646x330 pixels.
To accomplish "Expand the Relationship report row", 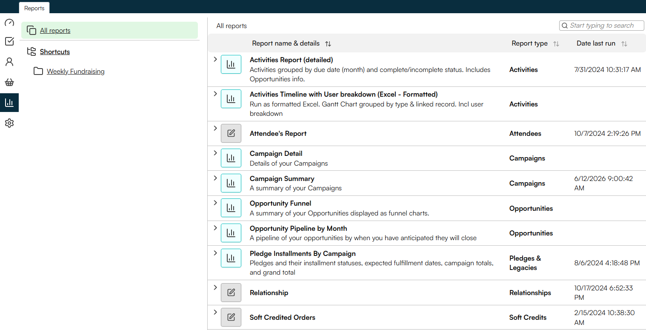I will click(215, 287).
